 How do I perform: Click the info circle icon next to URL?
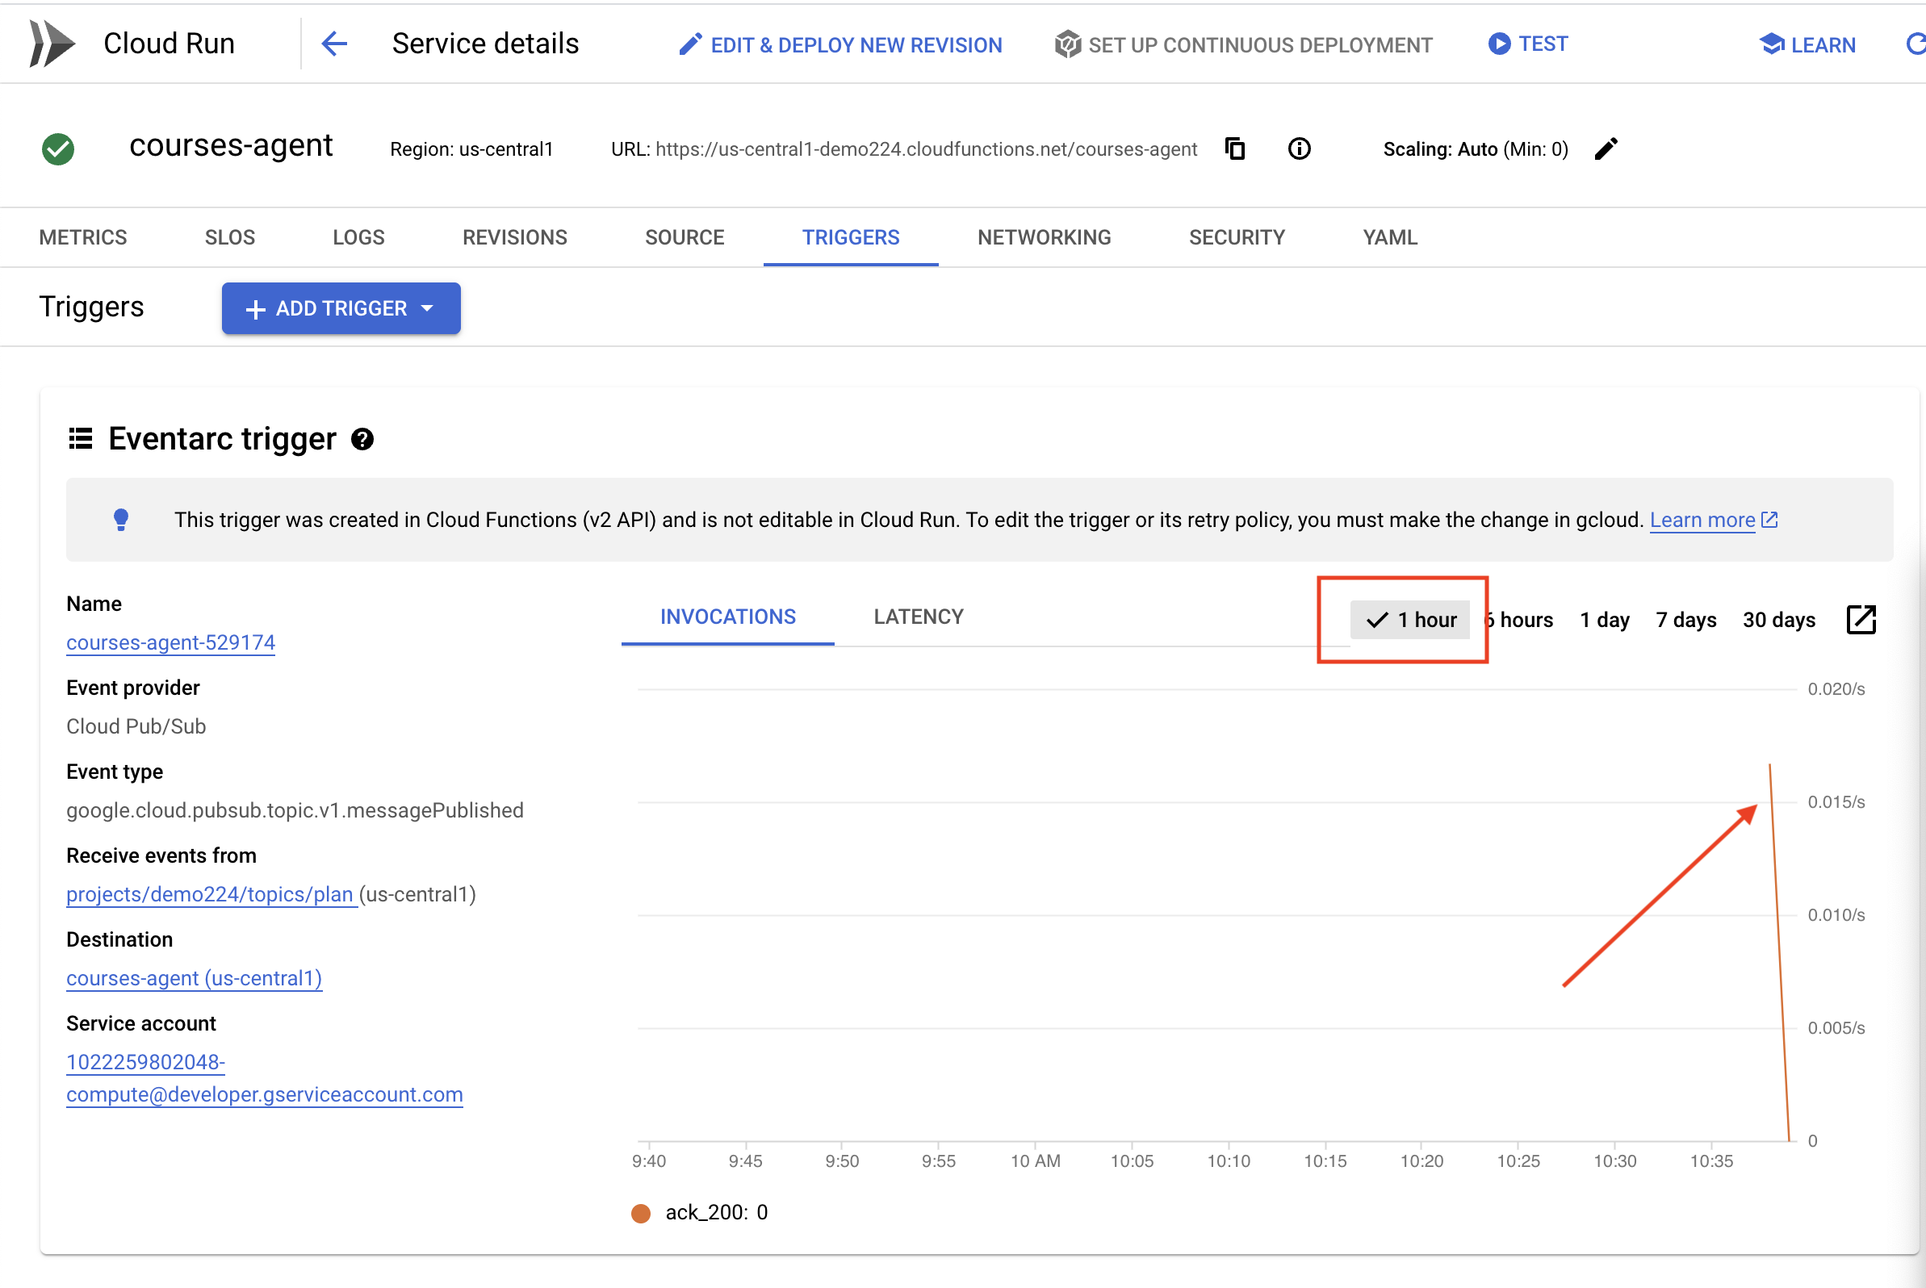click(1300, 148)
